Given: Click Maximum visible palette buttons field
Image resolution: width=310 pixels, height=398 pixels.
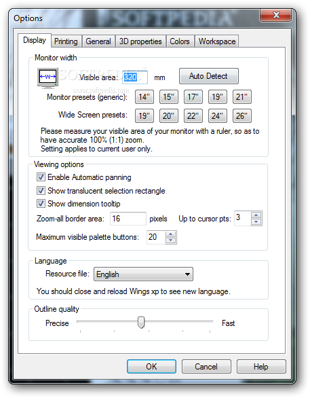Looking at the screenshot, I should point(156,237).
